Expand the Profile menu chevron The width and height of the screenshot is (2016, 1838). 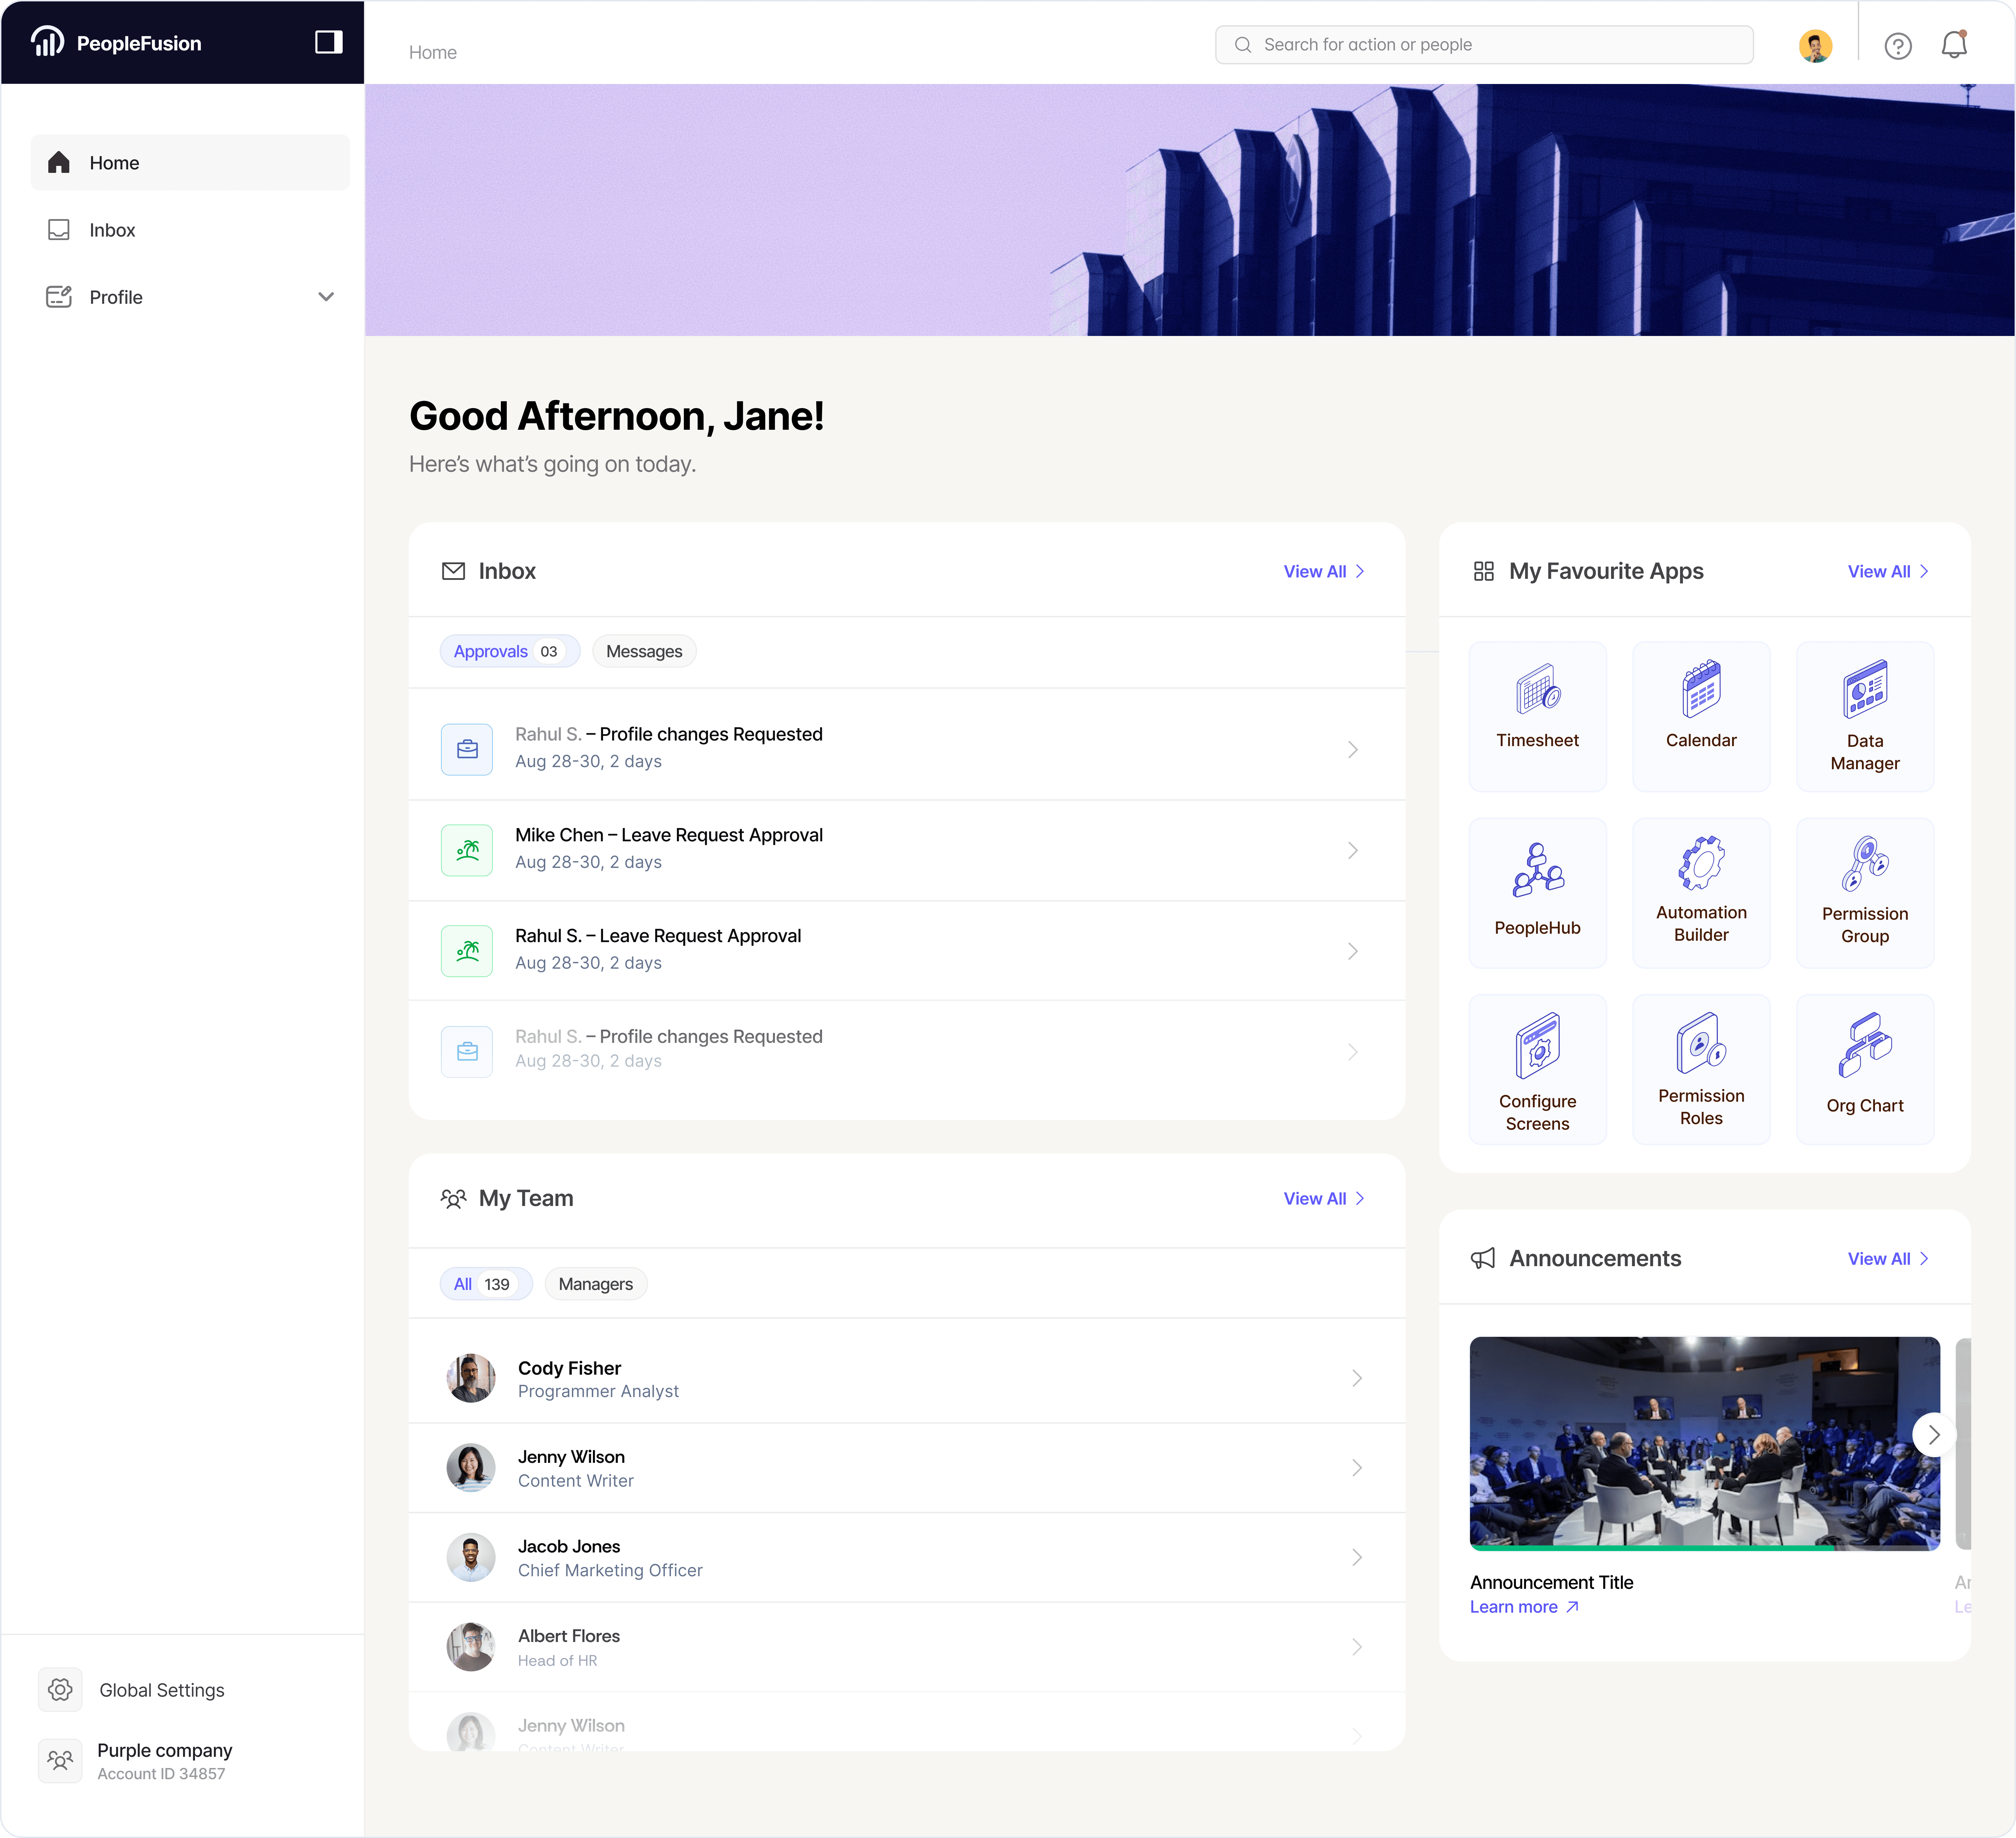[x=325, y=297]
